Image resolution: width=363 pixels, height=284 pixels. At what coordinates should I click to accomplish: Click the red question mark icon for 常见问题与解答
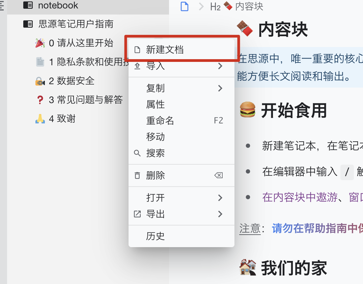click(40, 100)
